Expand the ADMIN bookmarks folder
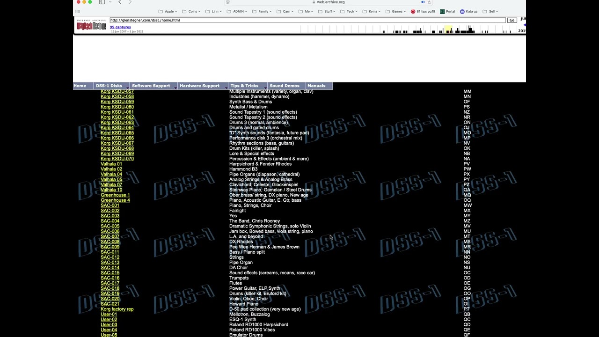This screenshot has height=337, width=599. click(237, 11)
